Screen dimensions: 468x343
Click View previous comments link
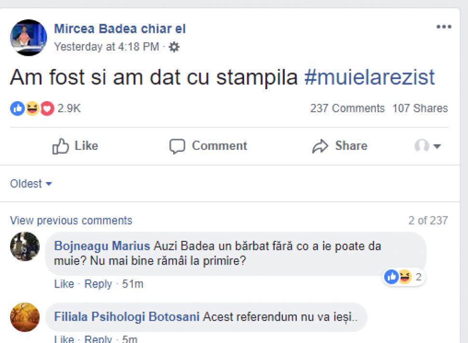(71, 221)
